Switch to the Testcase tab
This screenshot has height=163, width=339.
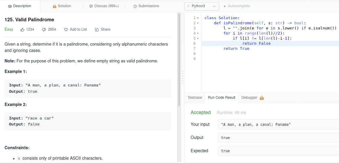coord(195,98)
